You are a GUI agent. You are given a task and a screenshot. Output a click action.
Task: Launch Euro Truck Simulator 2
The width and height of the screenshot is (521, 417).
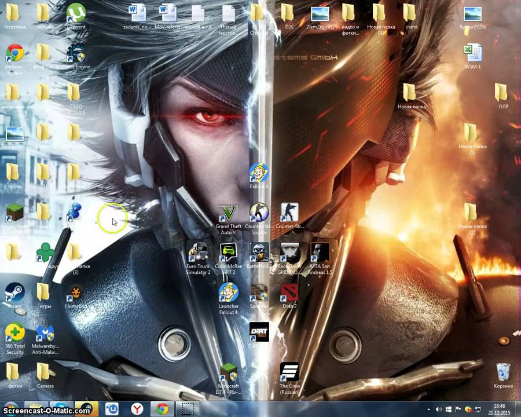(198, 259)
